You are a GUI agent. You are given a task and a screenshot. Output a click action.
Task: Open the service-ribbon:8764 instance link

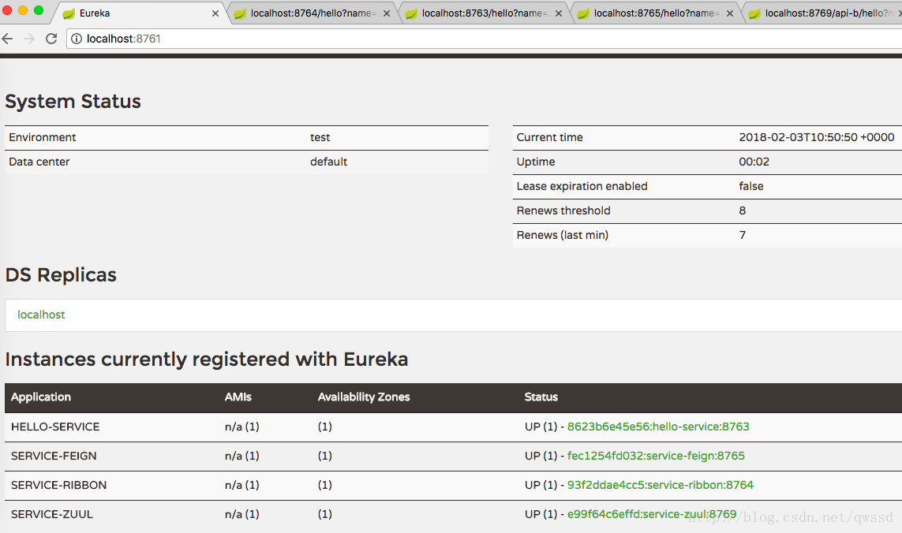click(x=661, y=485)
